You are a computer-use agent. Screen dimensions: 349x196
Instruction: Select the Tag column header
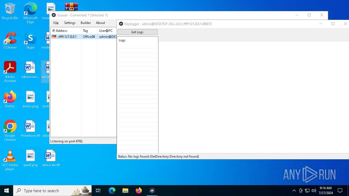[x=89, y=31]
